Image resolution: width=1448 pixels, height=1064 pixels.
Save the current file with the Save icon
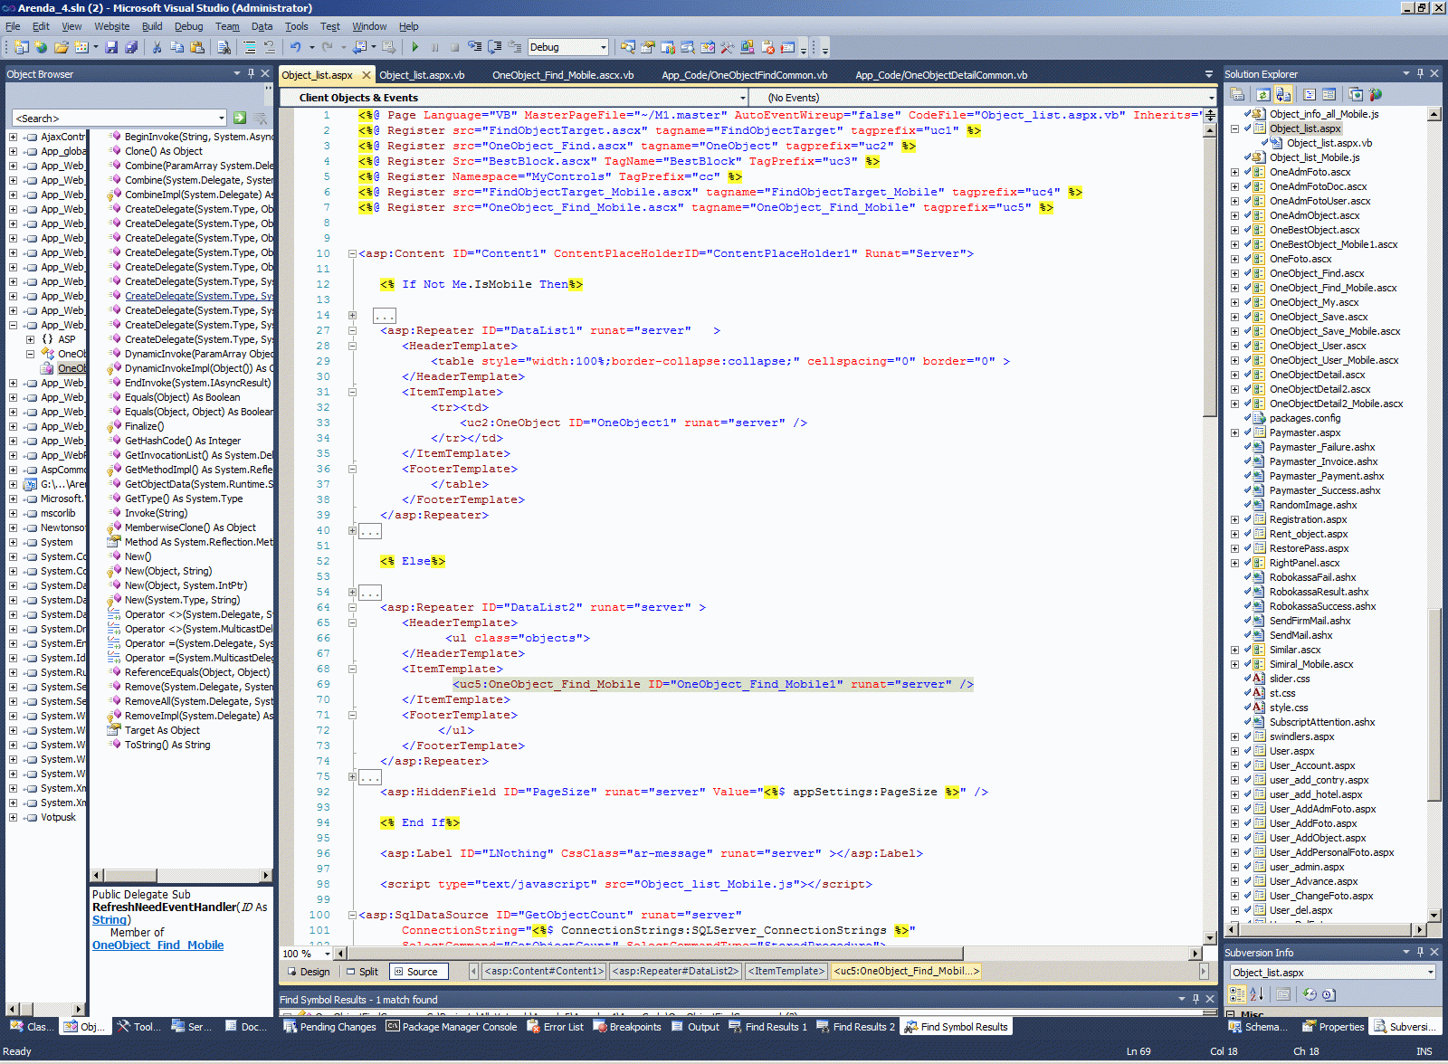coord(111,47)
